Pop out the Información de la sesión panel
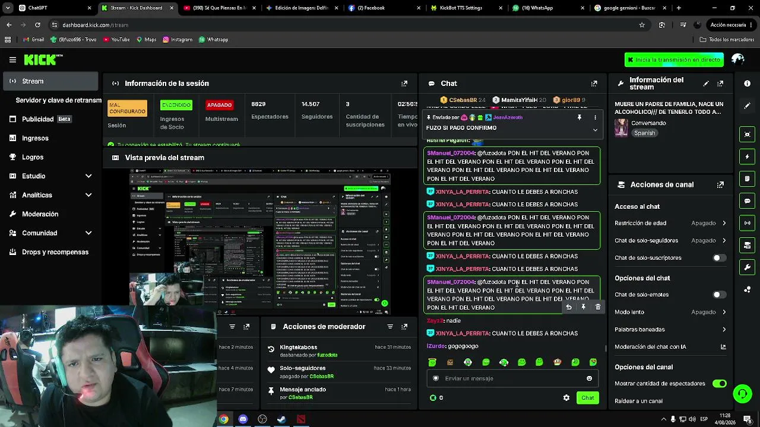760x427 pixels. tap(404, 84)
